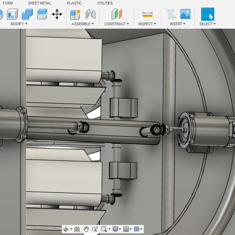Viewport: 235px width, 235px height.
Task: Open the PLASTIC tab
Action: 74,3
